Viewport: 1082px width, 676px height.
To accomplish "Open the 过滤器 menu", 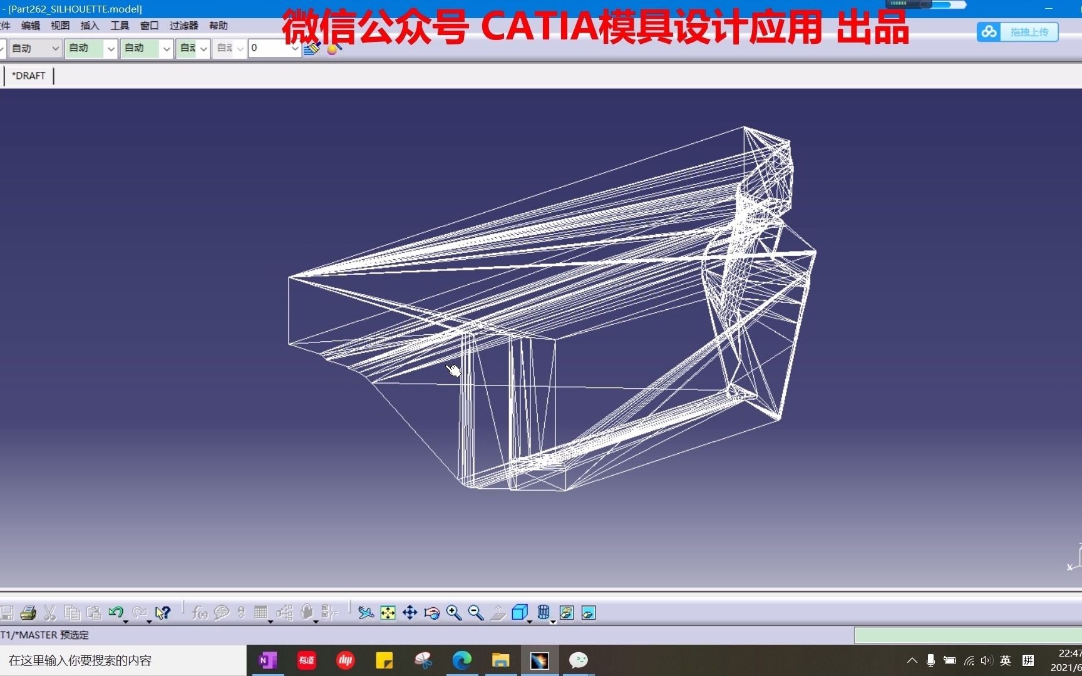I will (x=184, y=26).
